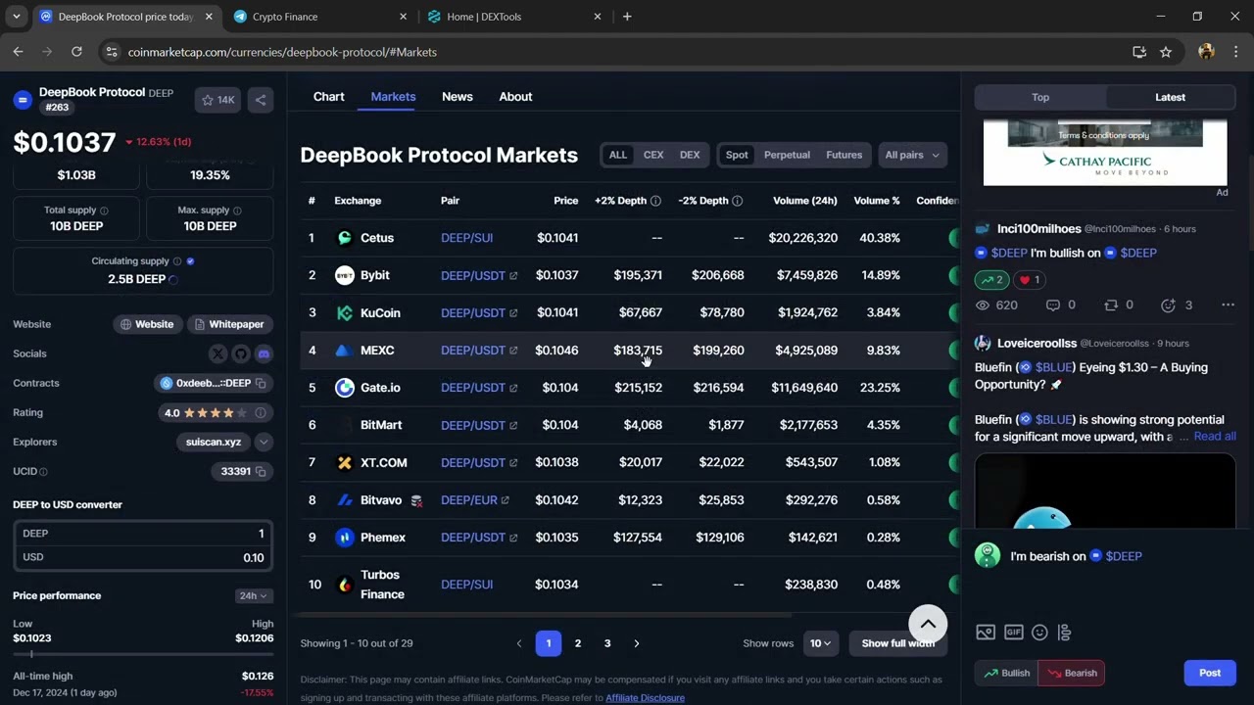
Task: Click the X (Twitter) social icon
Action: 218,353
